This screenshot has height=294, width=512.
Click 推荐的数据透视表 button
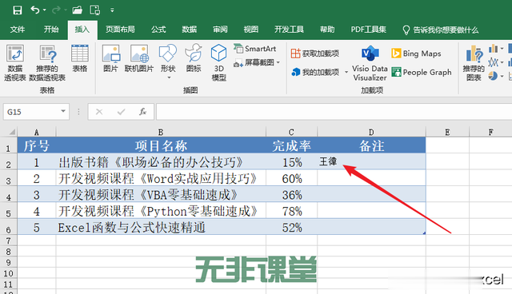(47, 62)
